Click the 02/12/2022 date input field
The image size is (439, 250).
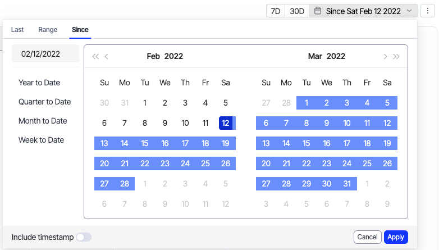pyautogui.click(x=45, y=54)
